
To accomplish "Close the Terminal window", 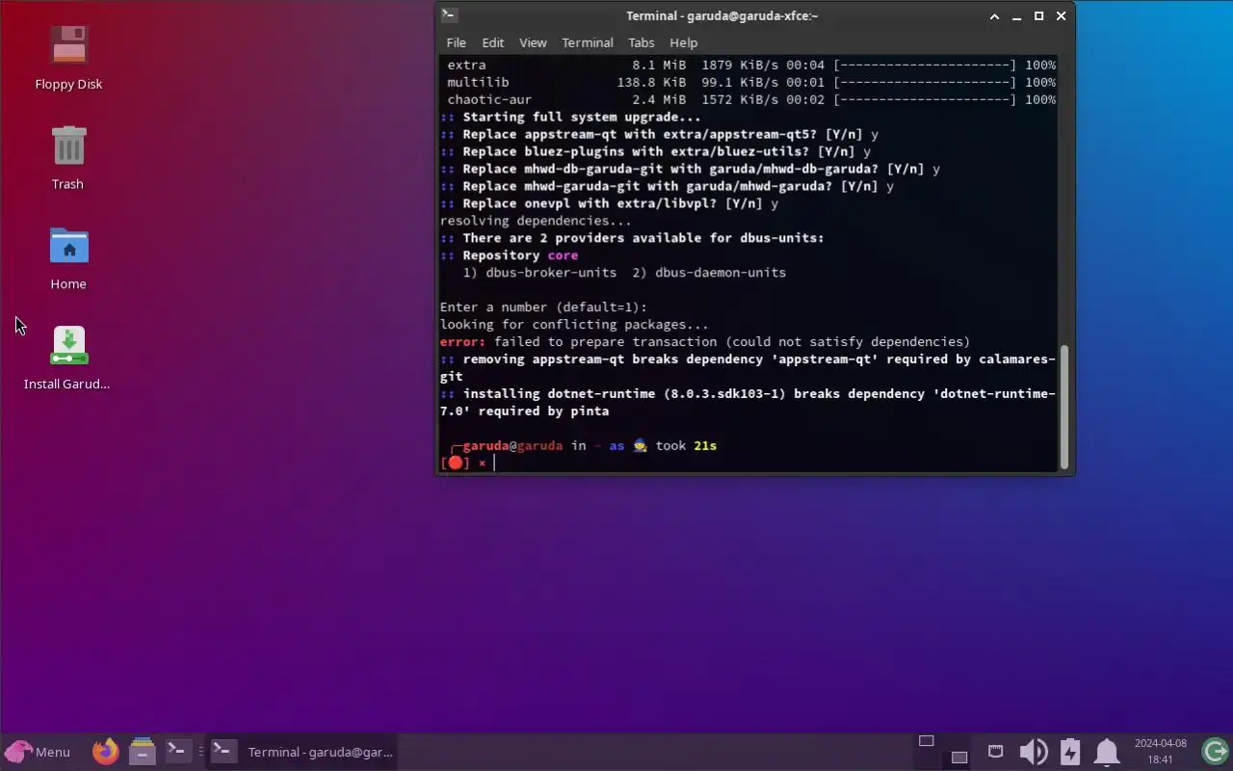I will (1062, 16).
